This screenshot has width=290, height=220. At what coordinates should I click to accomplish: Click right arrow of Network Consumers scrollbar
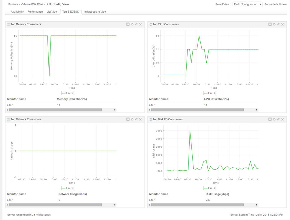[114, 205]
